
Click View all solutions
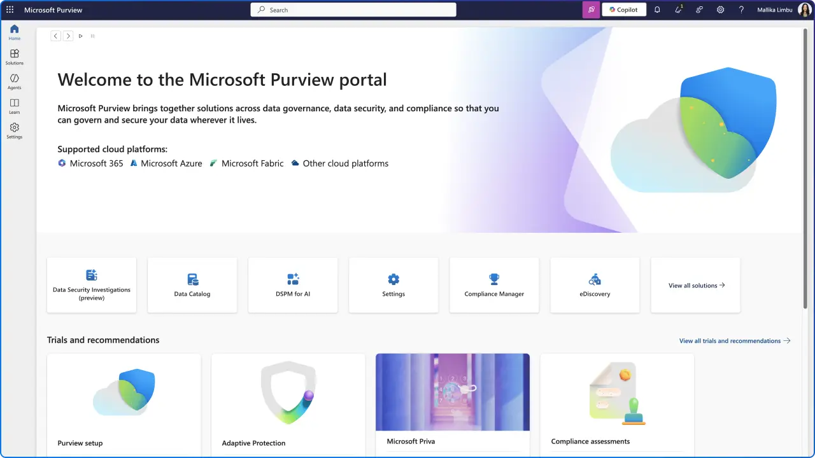point(695,285)
